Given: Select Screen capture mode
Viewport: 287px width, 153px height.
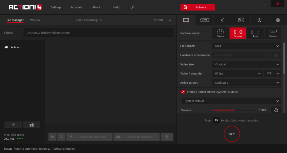Looking at the screenshot, I should coord(238,33).
